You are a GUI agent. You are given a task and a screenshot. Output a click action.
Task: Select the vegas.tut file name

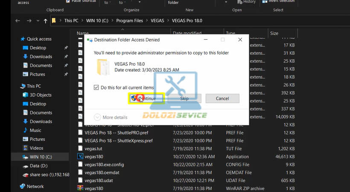pos(93,148)
